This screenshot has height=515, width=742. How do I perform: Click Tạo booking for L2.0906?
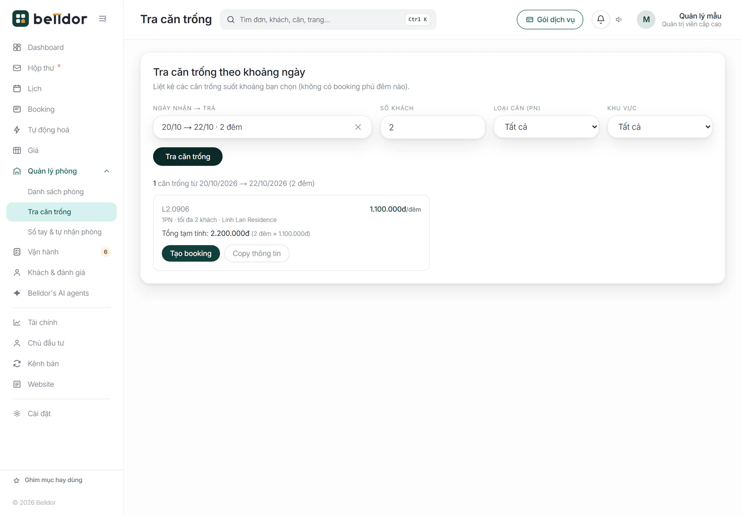(191, 254)
